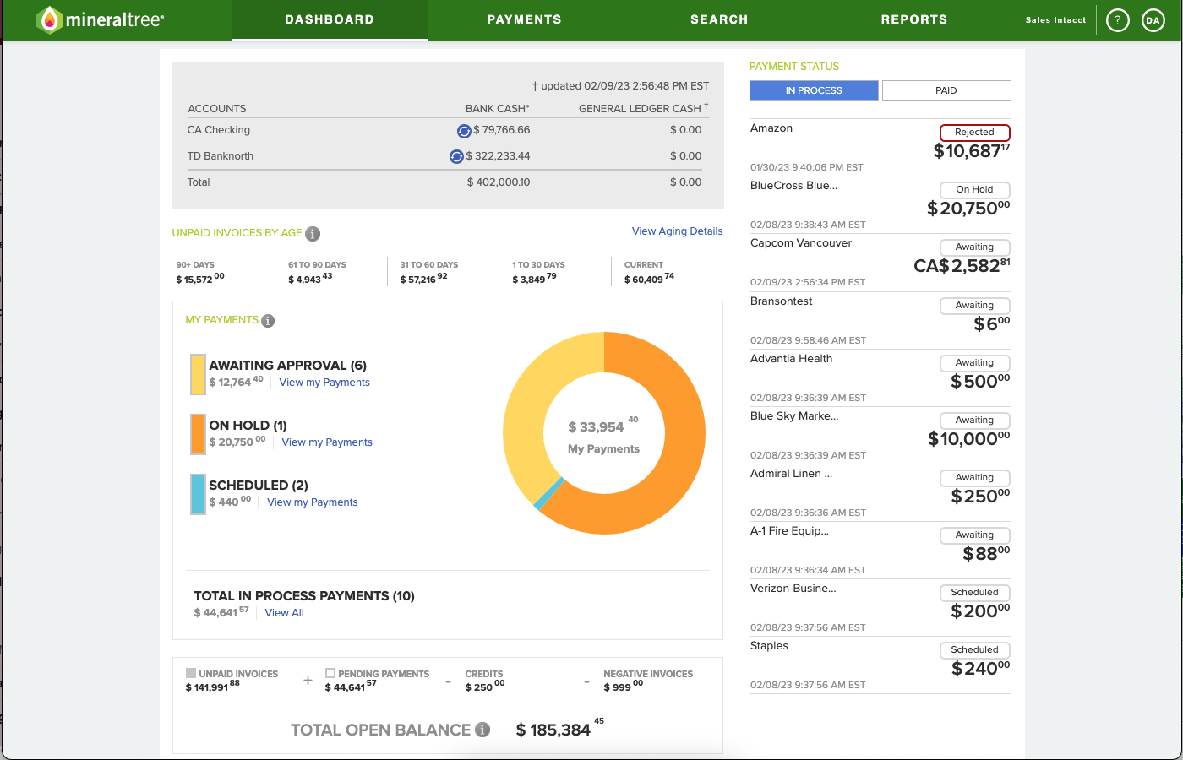Switch payment status view to Paid
Viewport: 1183px width, 760px height.
[x=946, y=90]
